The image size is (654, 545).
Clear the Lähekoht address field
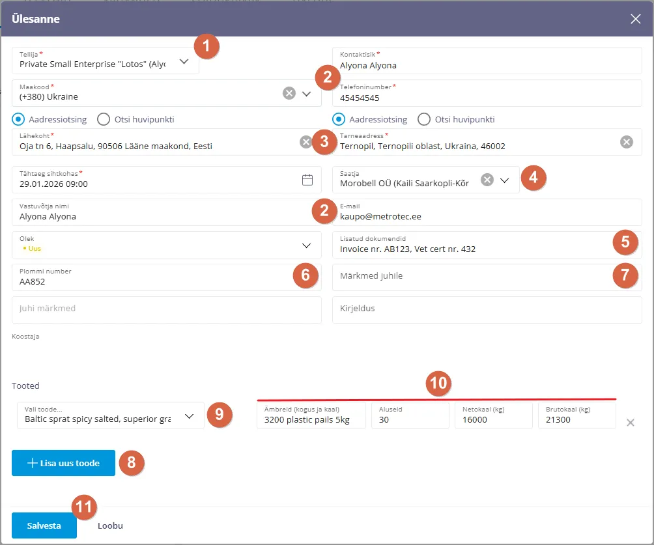pos(305,142)
